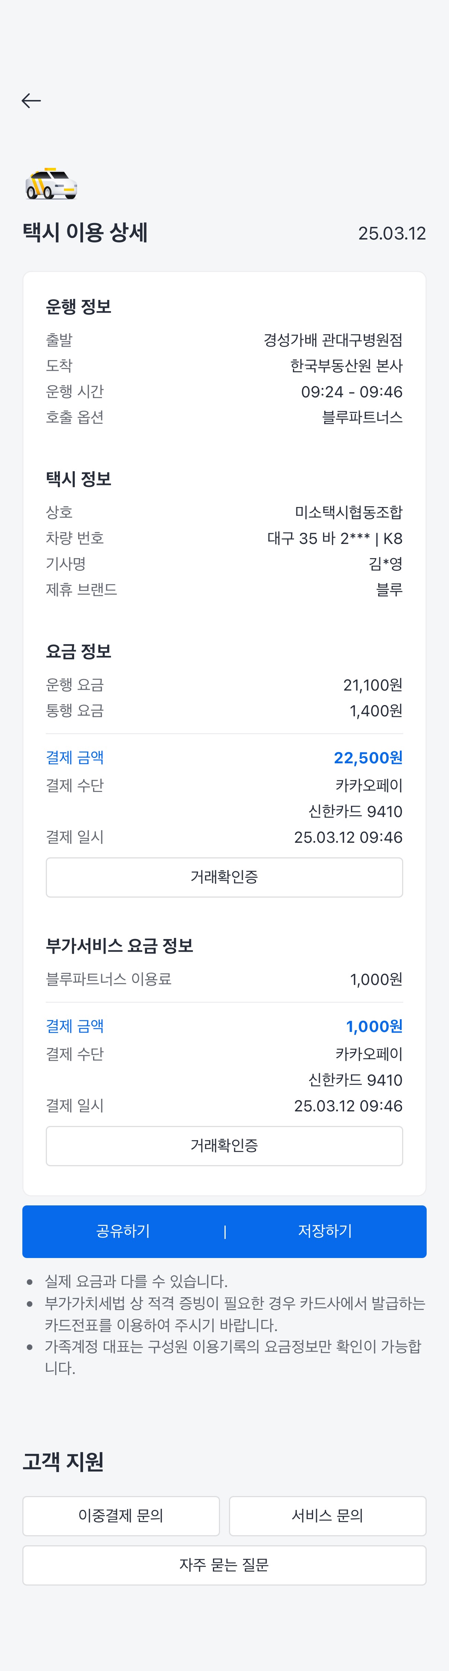Open 거래확인증 under 부가서비스 요금 정보
The width and height of the screenshot is (449, 1671).
(x=224, y=1146)
